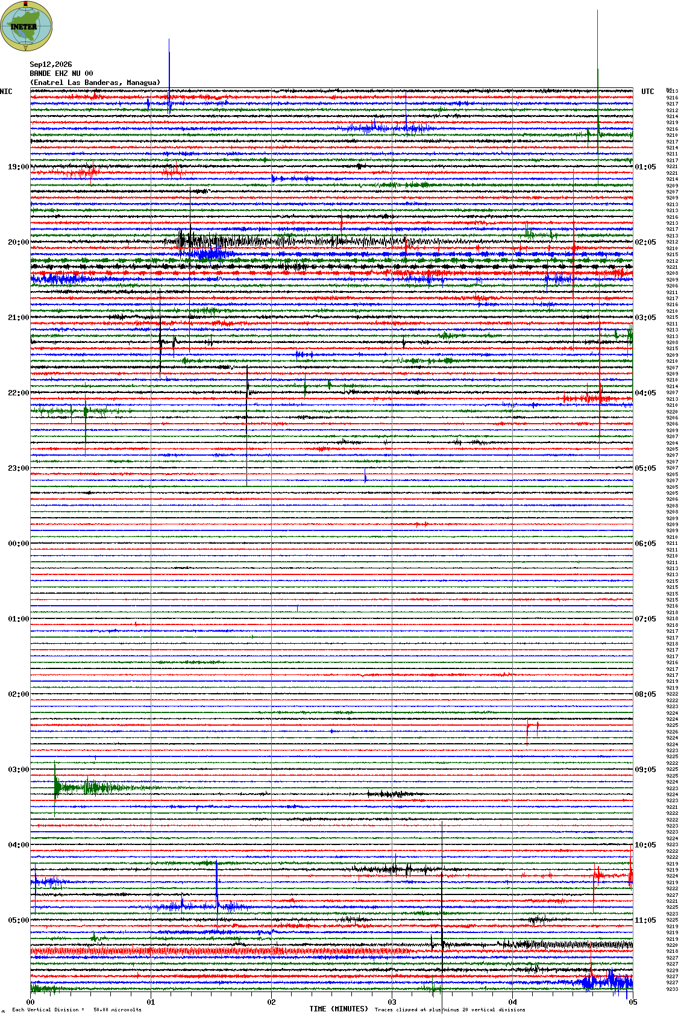Click the 06:05 UTC time marker
This screenshot has width=681, height=1018.
(645, 544)
